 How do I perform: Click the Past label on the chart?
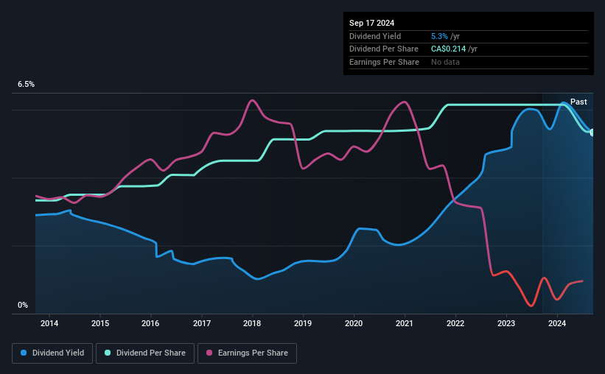coord(578,102)
